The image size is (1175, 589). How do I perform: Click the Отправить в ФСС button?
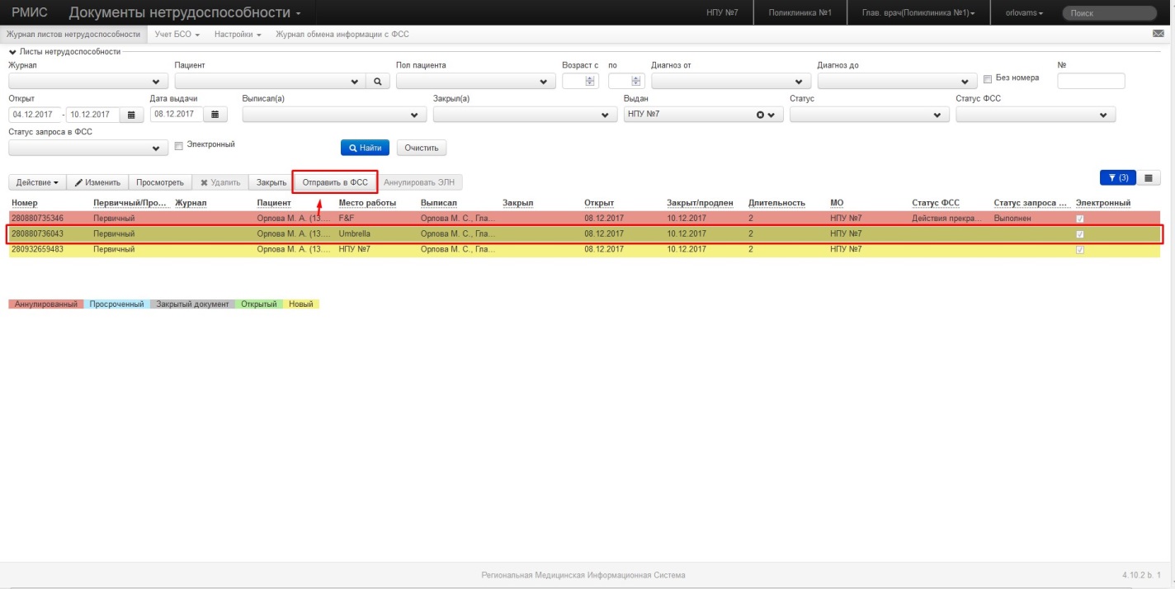pos(335,182)
